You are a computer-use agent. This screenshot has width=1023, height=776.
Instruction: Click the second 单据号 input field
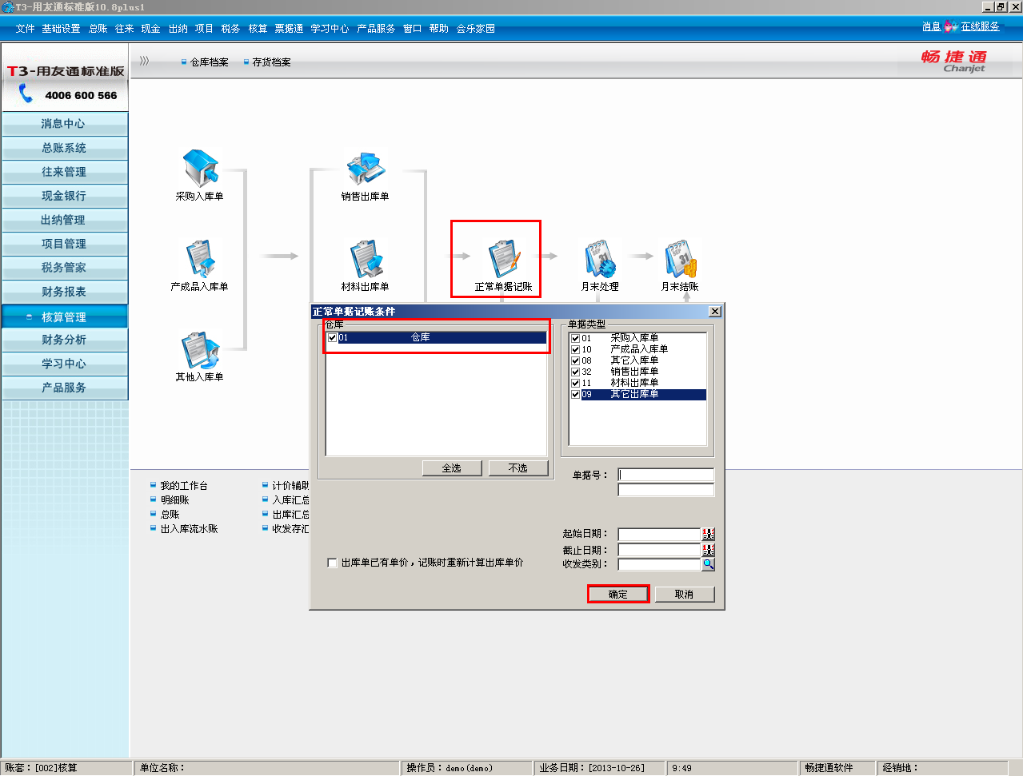[665, 490]
